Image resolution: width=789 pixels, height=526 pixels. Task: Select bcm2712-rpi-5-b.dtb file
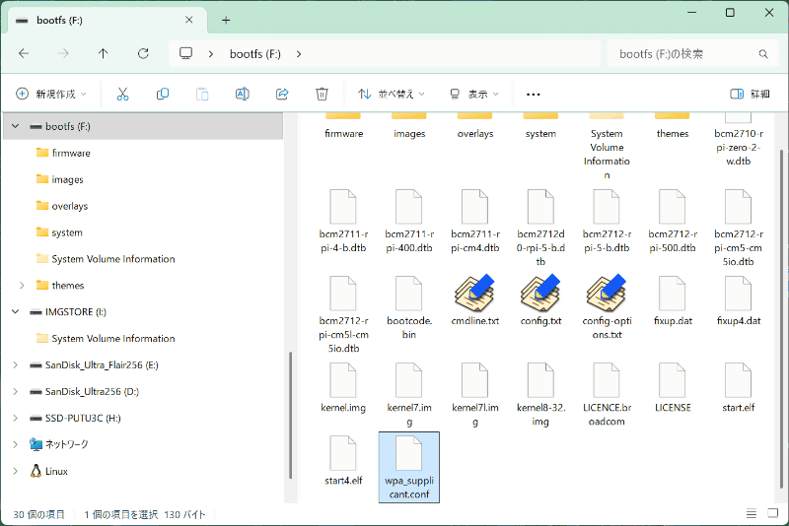tap(607, 220)
